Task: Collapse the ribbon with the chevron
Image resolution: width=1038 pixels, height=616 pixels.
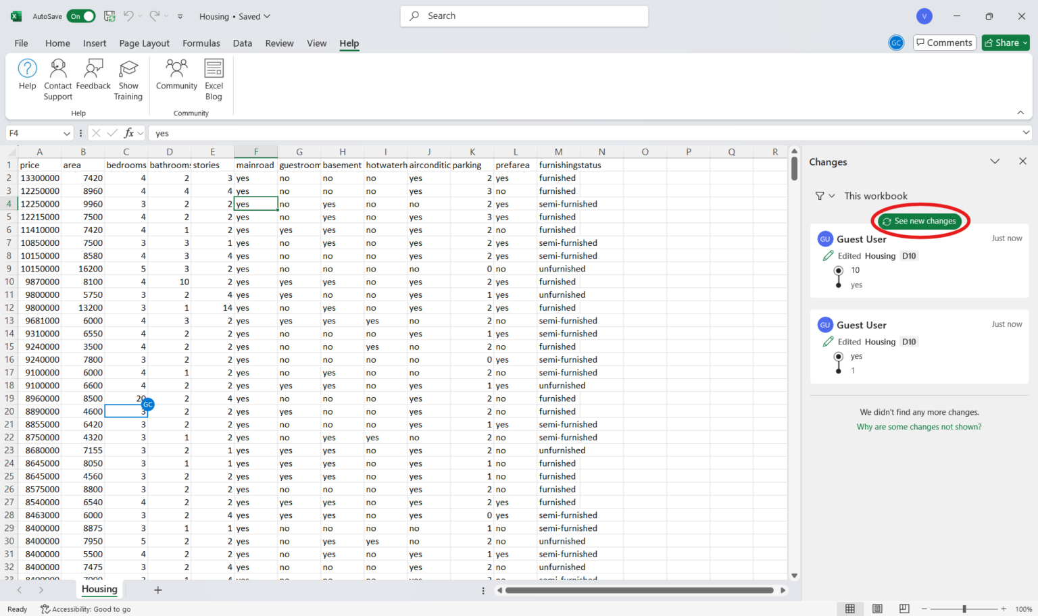Action: (1020, 112)
